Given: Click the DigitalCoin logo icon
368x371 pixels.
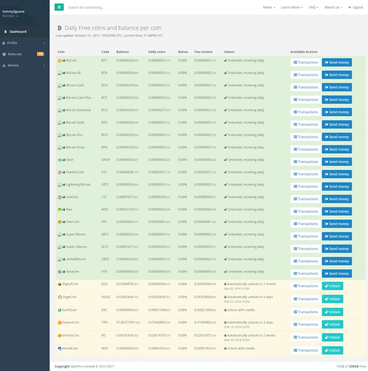Looking at the screenshot, I should click(60, 284).
